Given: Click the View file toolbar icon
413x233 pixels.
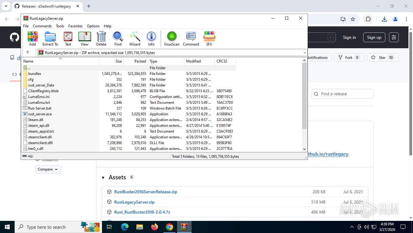Looking at the screenshot, I should (84, 39).
